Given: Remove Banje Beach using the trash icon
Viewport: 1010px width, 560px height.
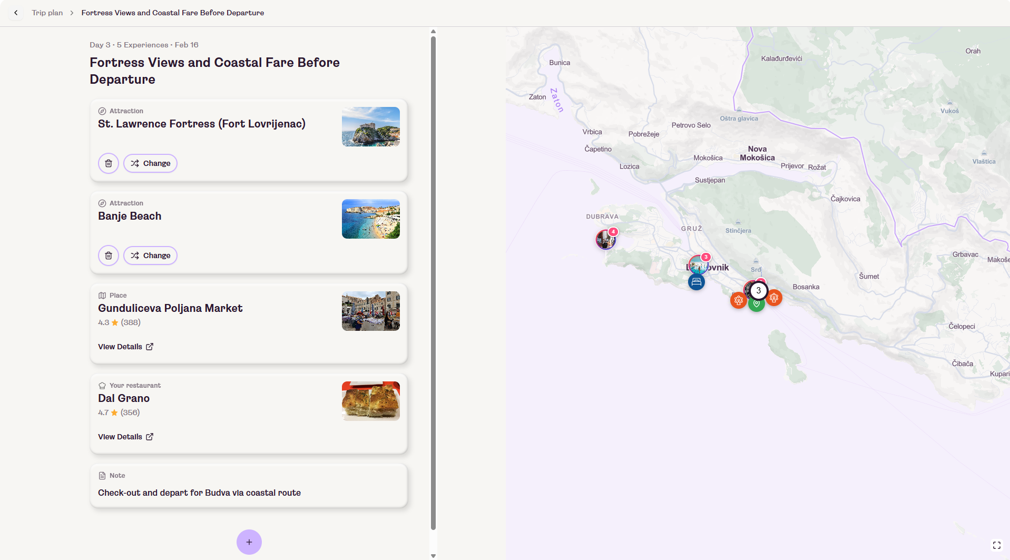Looking at the screenshot, I should point(109,256).
